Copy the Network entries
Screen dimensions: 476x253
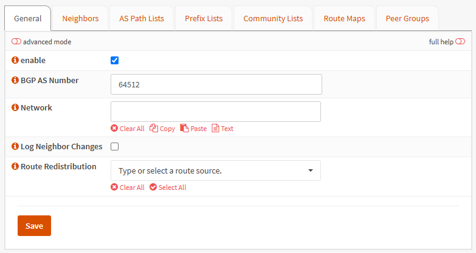(162, 129)
